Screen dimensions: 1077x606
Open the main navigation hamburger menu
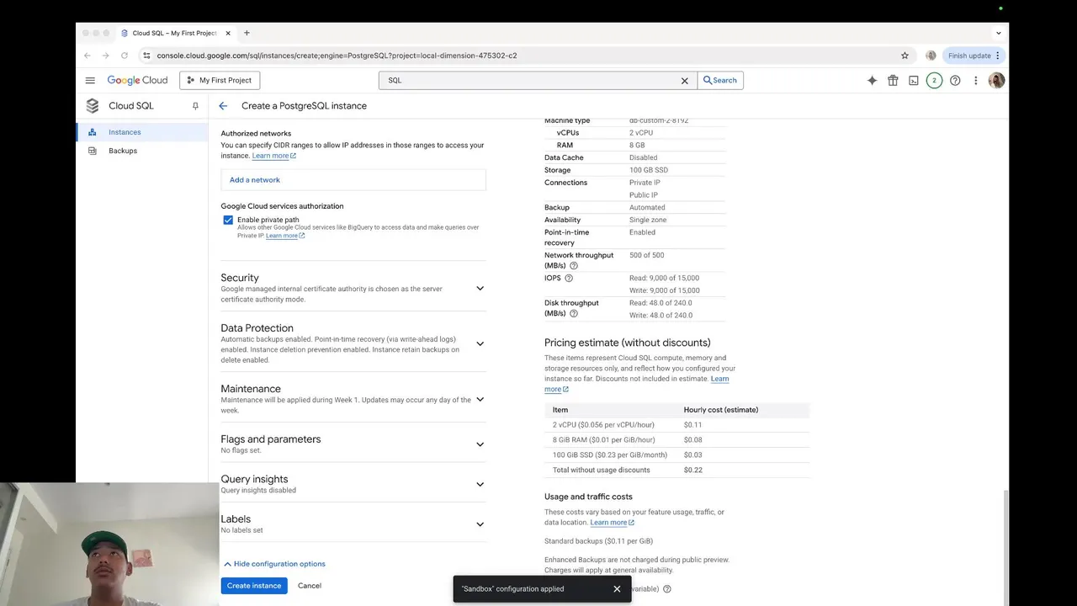click(90, 80)
